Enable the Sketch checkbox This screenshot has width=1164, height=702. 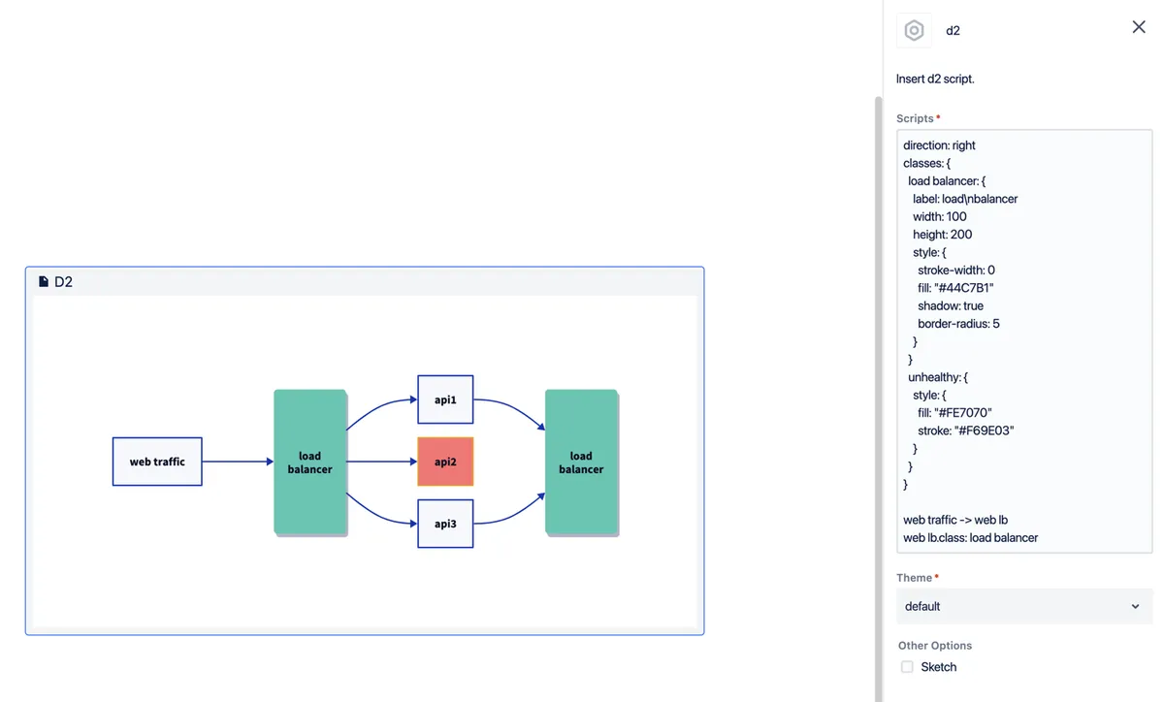click(907, 667)
